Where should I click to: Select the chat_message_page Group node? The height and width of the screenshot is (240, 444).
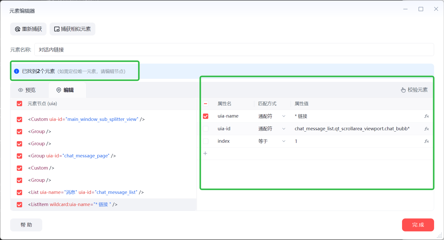[72, 156]
